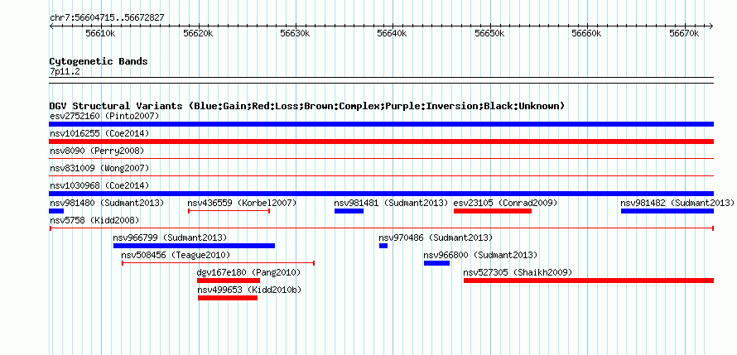Open nsv8090 (Perry2008) variant
Screen dimensions: 737x355
click(96, 151)
